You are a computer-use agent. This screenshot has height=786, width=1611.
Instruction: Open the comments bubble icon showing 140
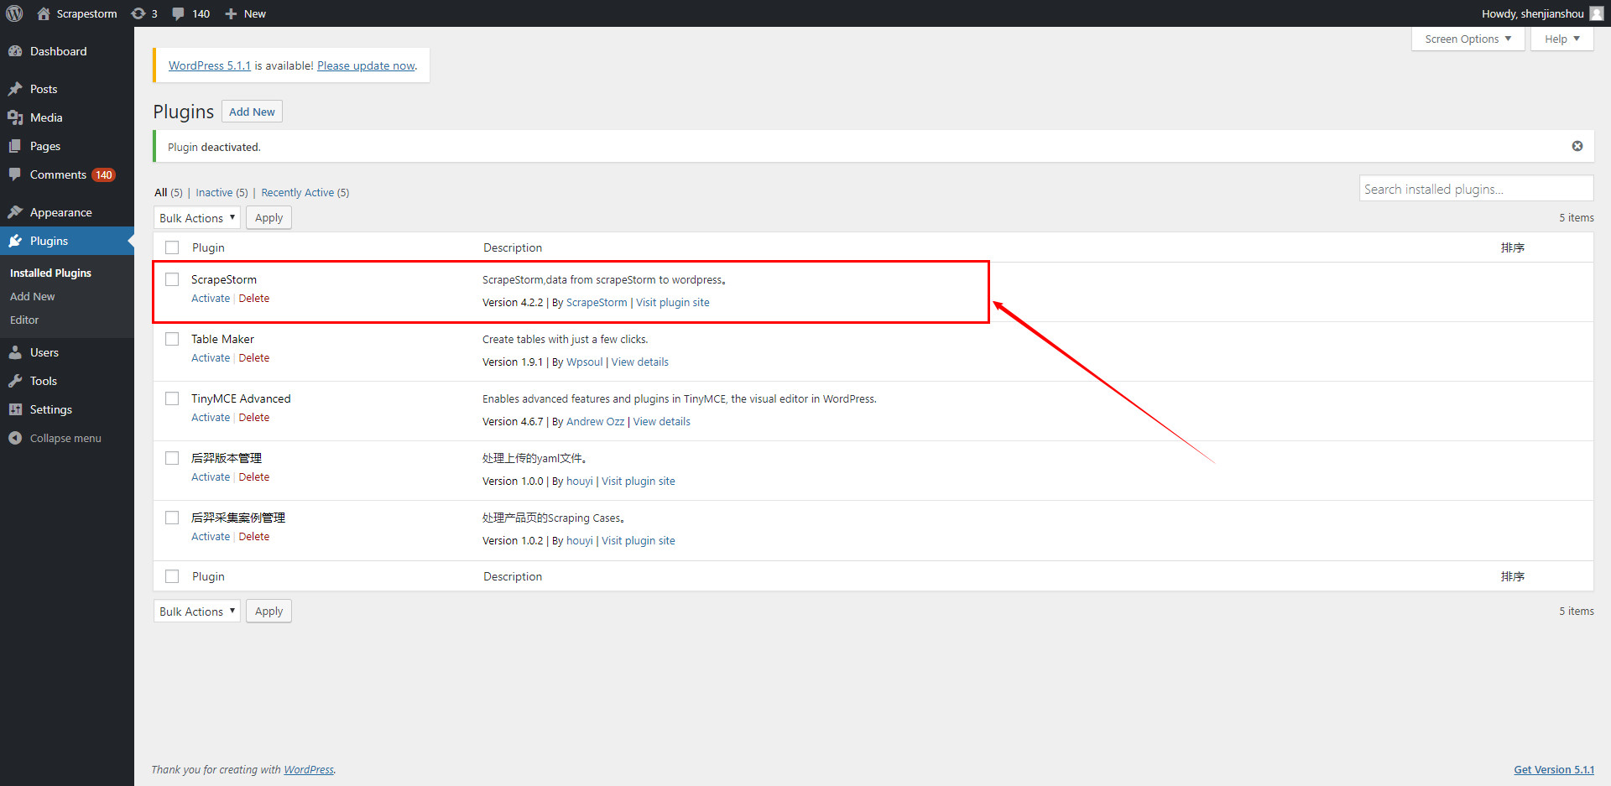[x=178, y=13]
